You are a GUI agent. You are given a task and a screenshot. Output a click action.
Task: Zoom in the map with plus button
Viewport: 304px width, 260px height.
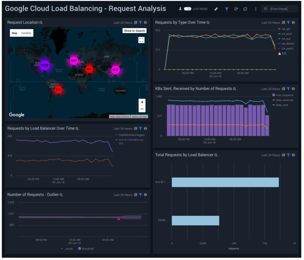tap(142, 102)
